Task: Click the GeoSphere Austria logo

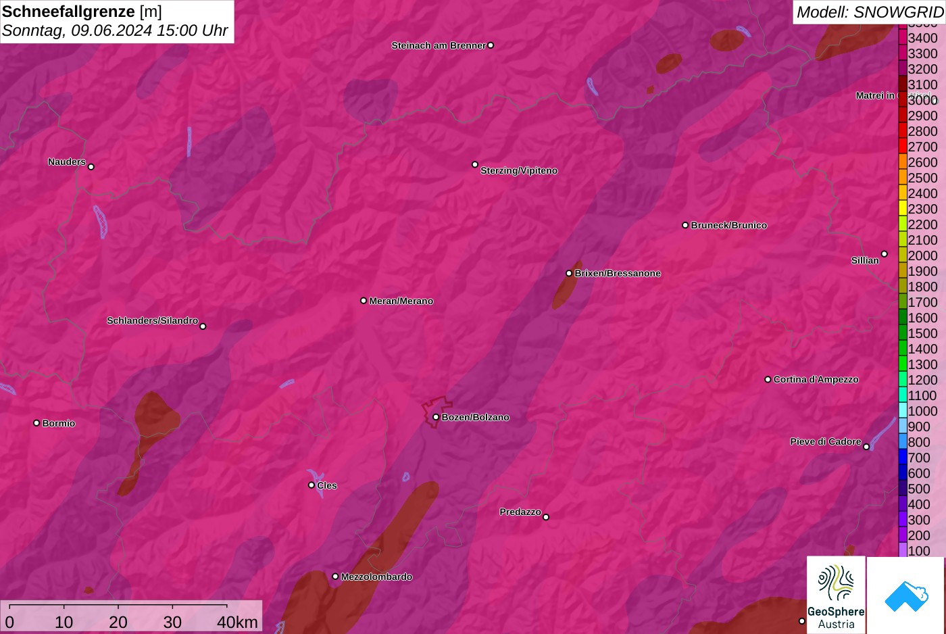Action: pyautogui.click(x=836, y=595)
